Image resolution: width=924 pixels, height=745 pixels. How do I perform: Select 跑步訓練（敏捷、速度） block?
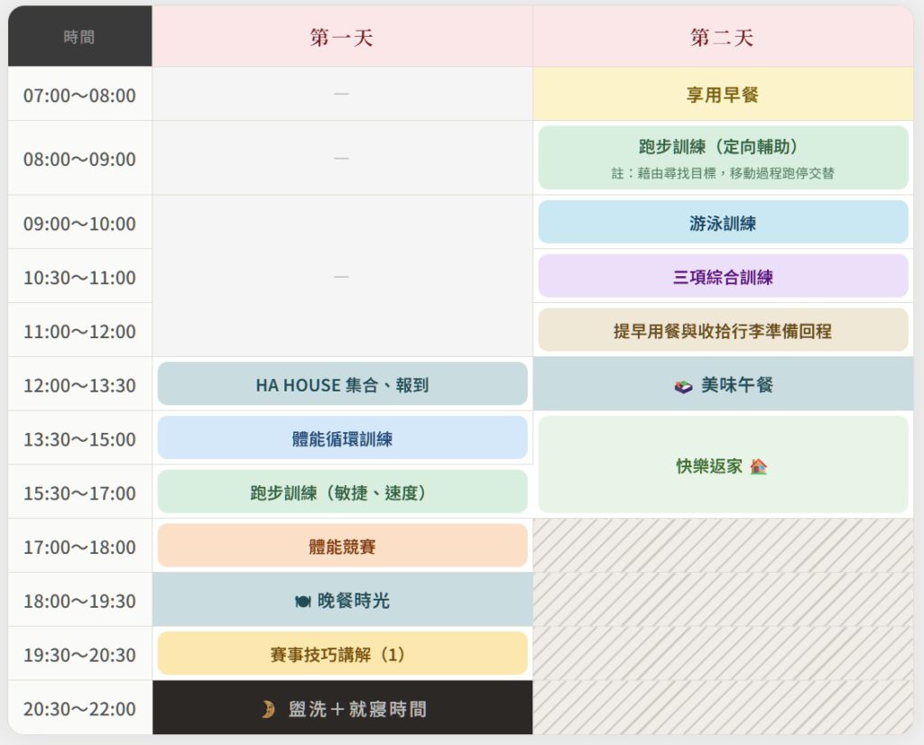342,492
